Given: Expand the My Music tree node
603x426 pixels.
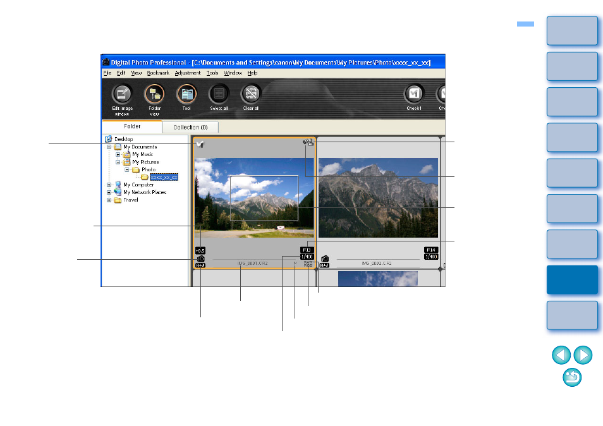Looking at the screenshot, I should point(118,155).
